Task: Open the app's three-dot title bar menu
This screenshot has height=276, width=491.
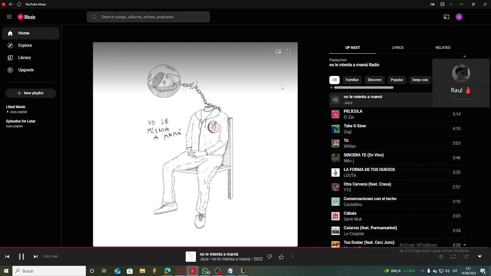Action: tap(451, 4)
